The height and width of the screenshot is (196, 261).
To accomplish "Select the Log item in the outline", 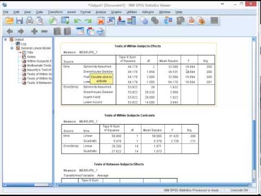I will 23,44.
